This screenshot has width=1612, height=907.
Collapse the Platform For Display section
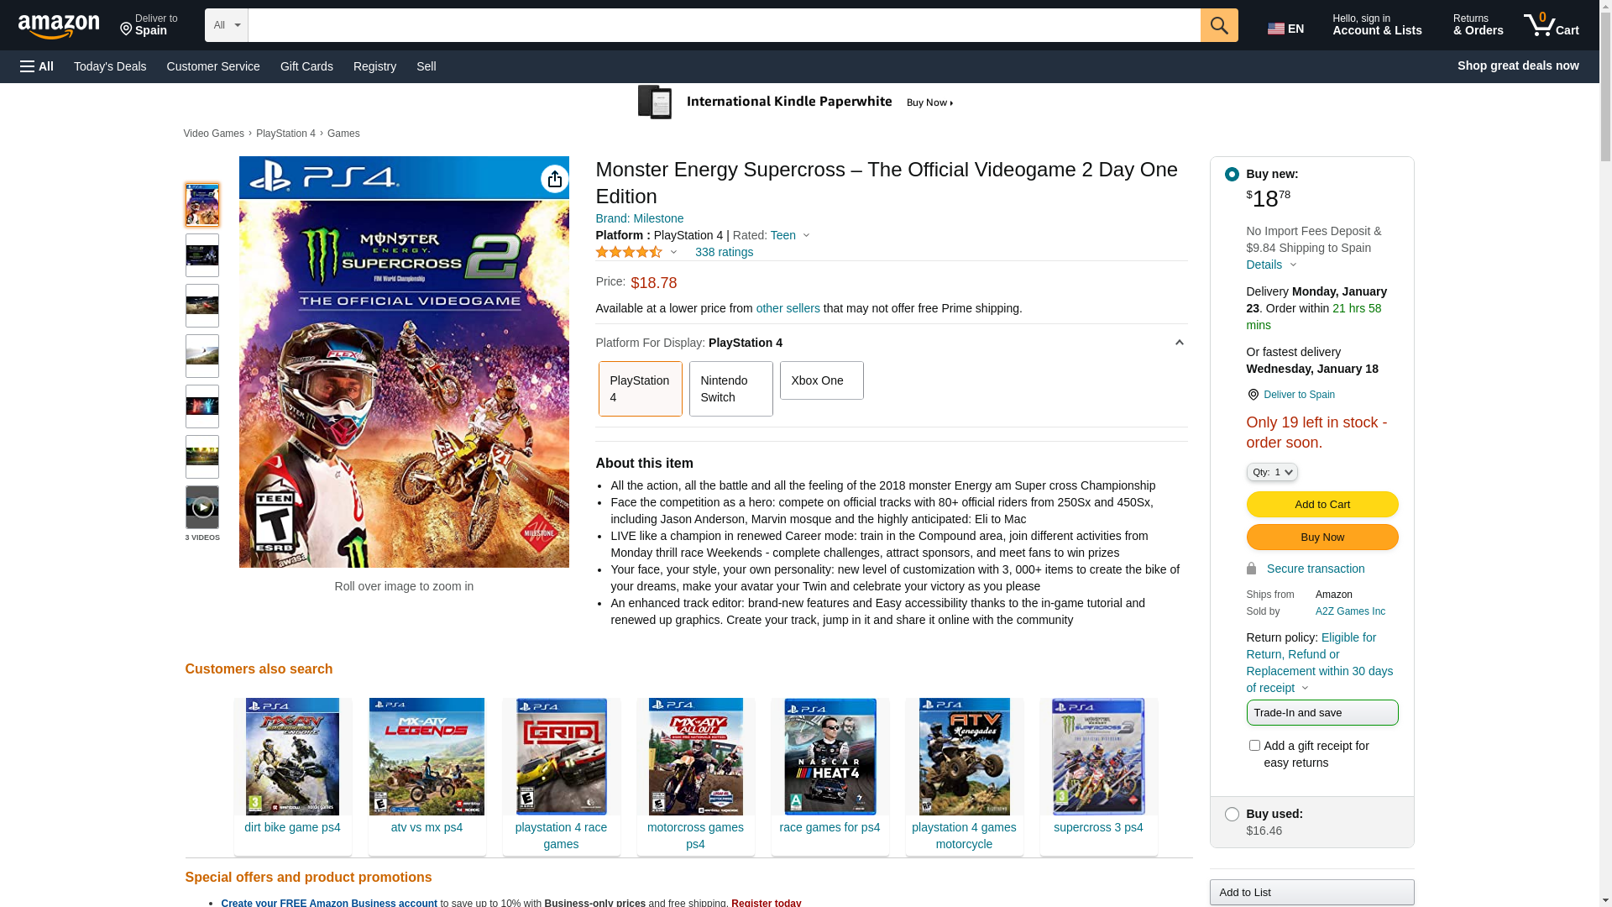click(x=1179, y=343)
